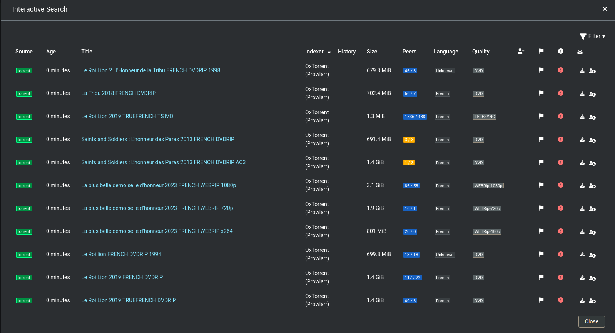Sort results by the Peers column
The height and width of the screenshot is (333, 615).
click(409, 52)
